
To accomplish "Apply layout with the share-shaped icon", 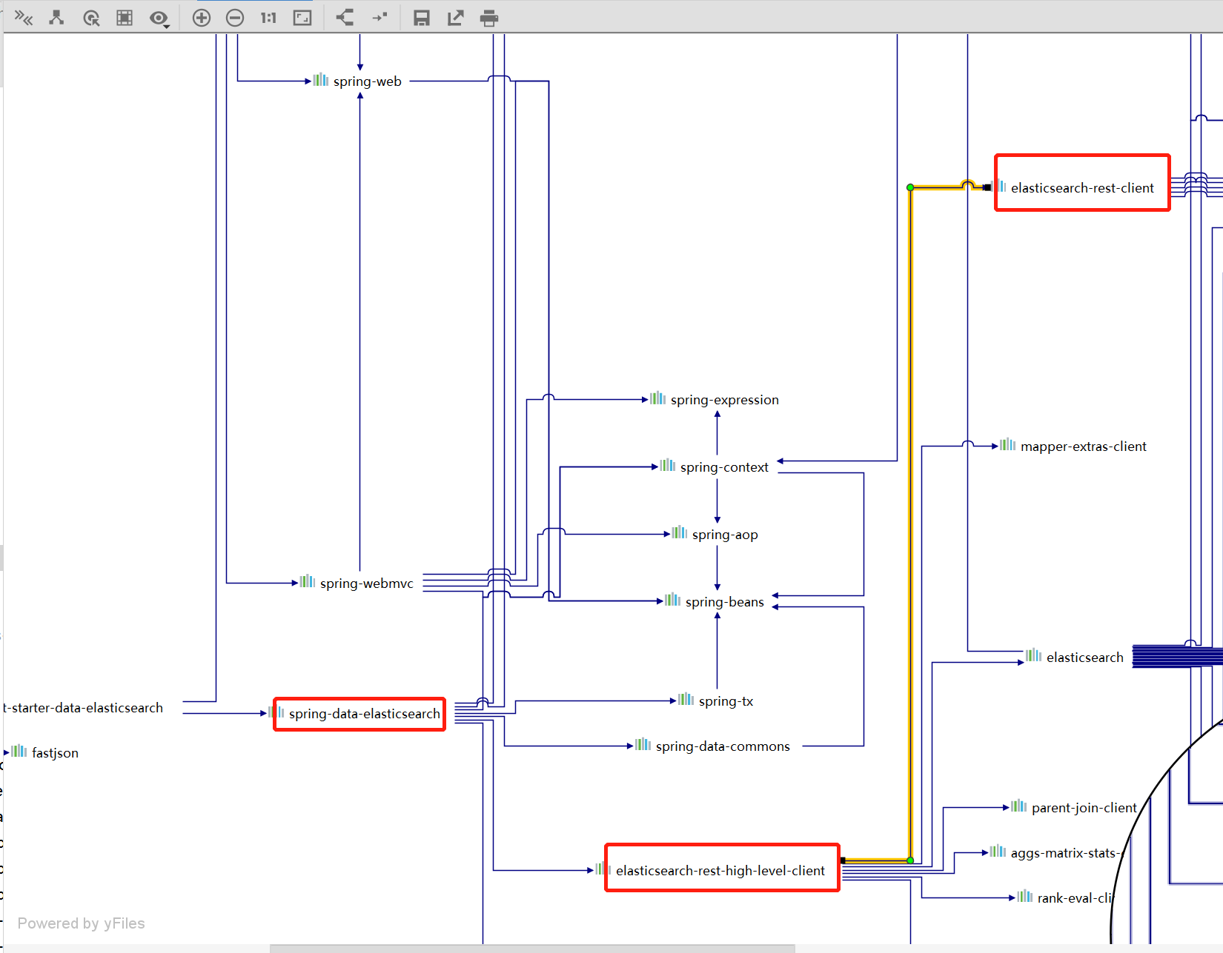I will coord(345,18).
